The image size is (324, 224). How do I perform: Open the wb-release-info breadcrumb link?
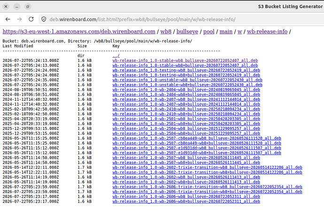coord(267,31)
